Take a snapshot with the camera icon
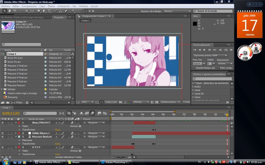Viewport: 265px width, 165px height. (x=120, y=102)
